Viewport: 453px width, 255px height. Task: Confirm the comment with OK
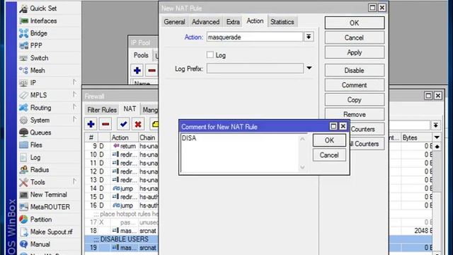coord(329,140)
